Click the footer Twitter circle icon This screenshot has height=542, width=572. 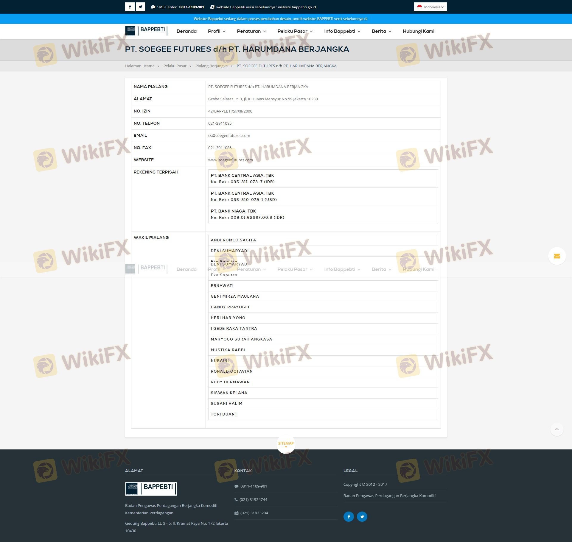362,516
